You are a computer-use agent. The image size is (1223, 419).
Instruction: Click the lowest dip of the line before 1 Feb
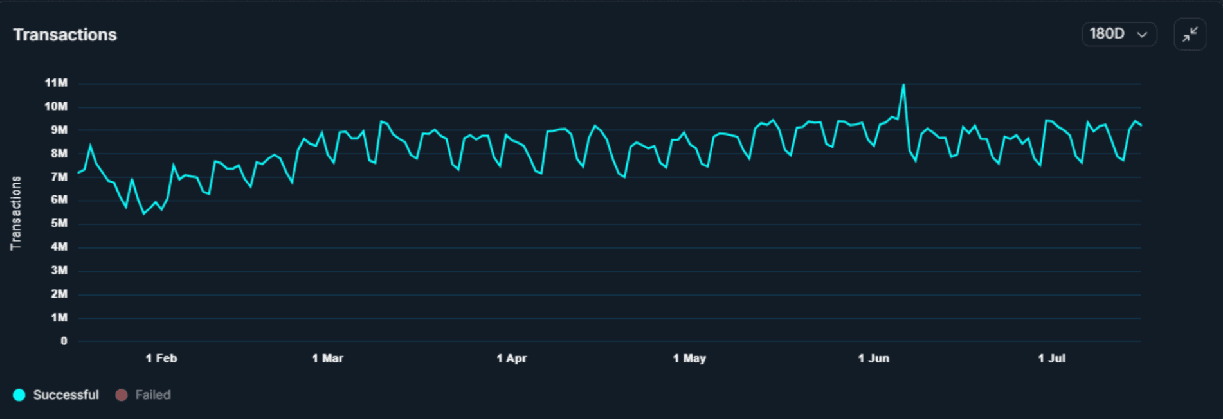(143, 213)
